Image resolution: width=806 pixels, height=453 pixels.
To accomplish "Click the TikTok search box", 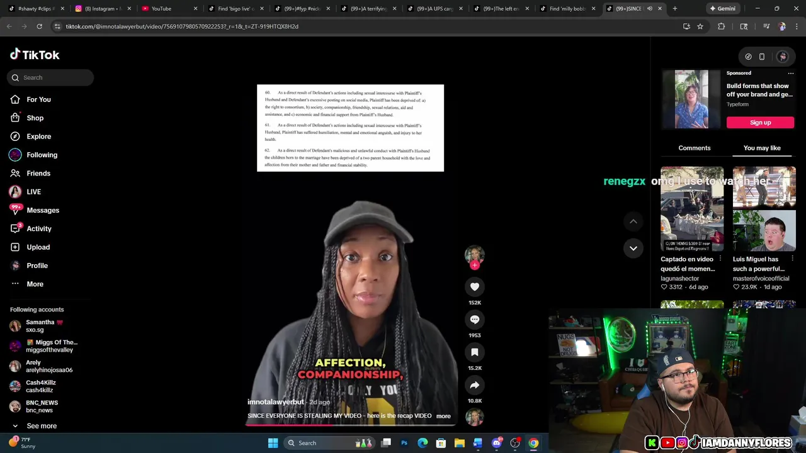I will (51, 77).
